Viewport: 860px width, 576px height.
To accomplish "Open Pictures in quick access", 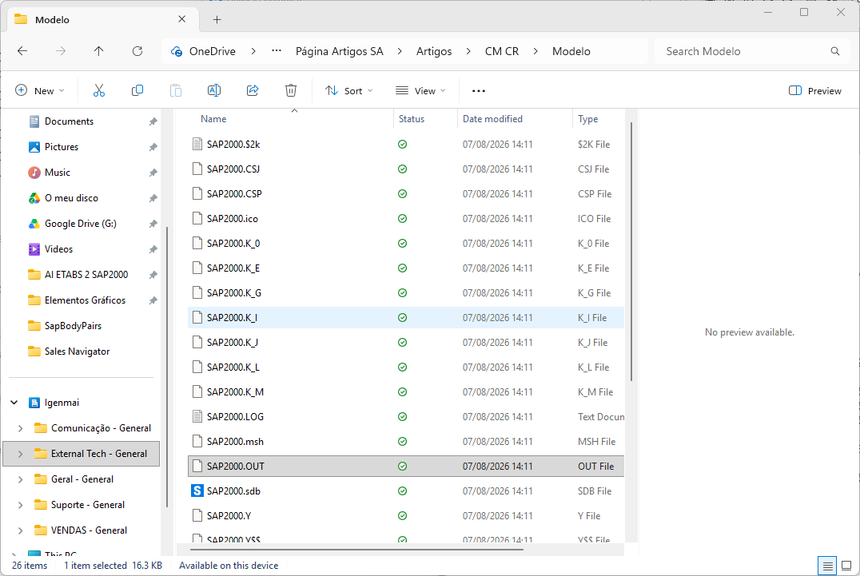I will click(x=62, y=147).
